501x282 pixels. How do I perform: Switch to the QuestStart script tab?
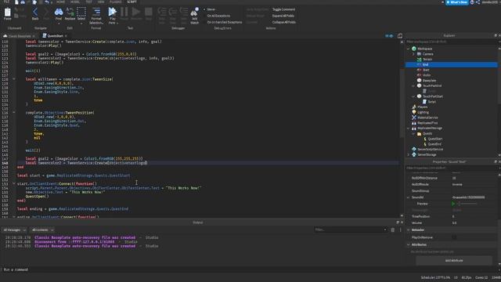coord(55,36)
